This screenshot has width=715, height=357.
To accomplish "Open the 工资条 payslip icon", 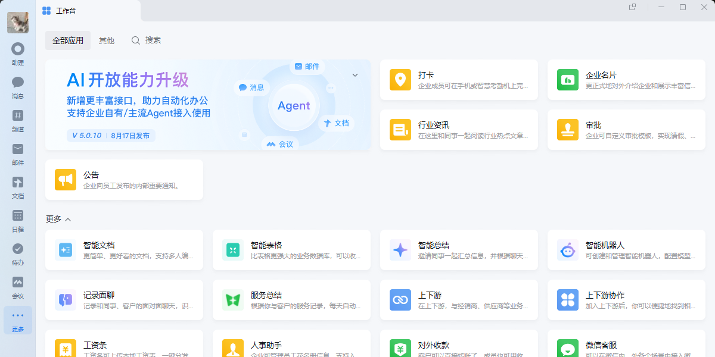I will (66, 348).
